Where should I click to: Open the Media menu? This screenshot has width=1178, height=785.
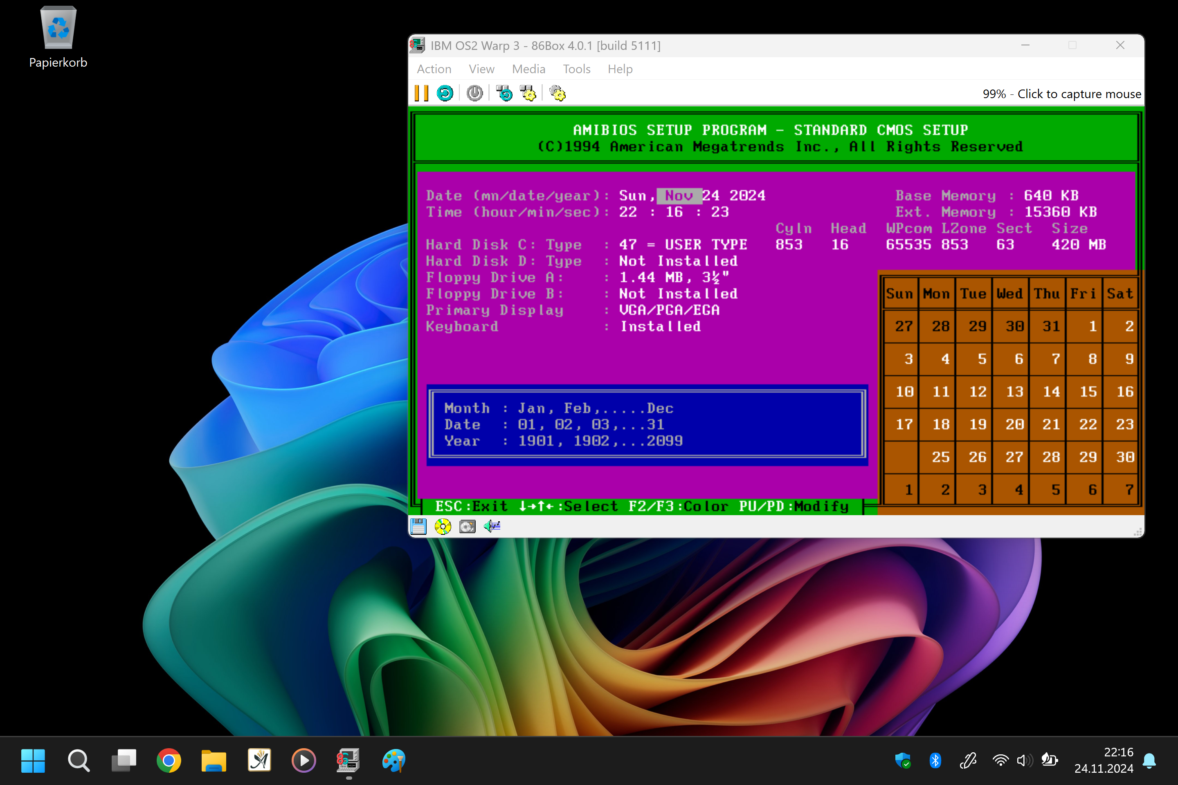528,69
